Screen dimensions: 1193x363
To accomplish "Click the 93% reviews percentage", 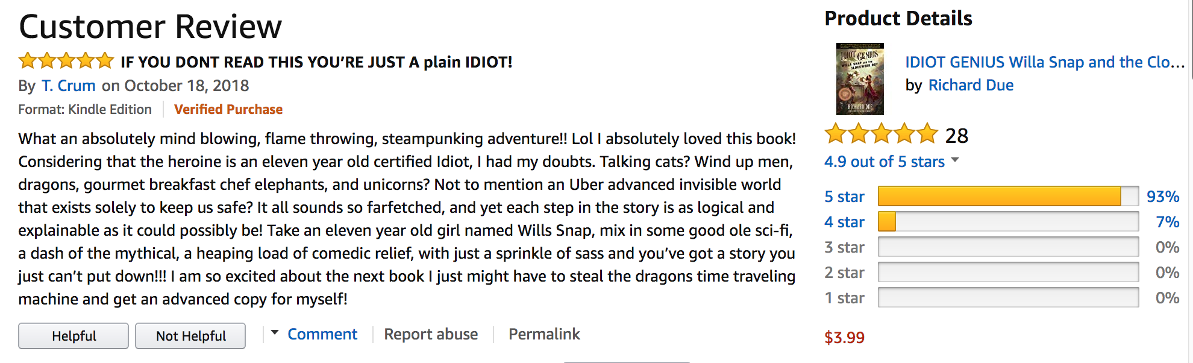I will pos(1162,197).
